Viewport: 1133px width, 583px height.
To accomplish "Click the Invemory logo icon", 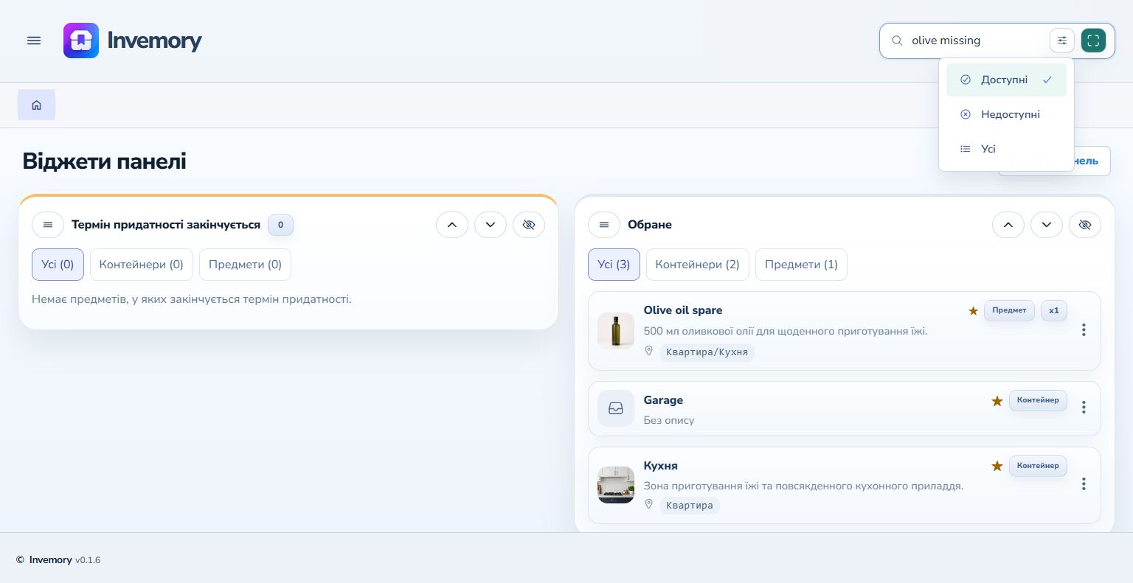I will (81, 41).
